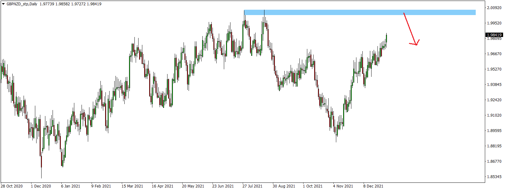This screenshot has width=505, height=190.
Task: Click the 15 Mar 2021 date label
Action: [x=132, y=186]
